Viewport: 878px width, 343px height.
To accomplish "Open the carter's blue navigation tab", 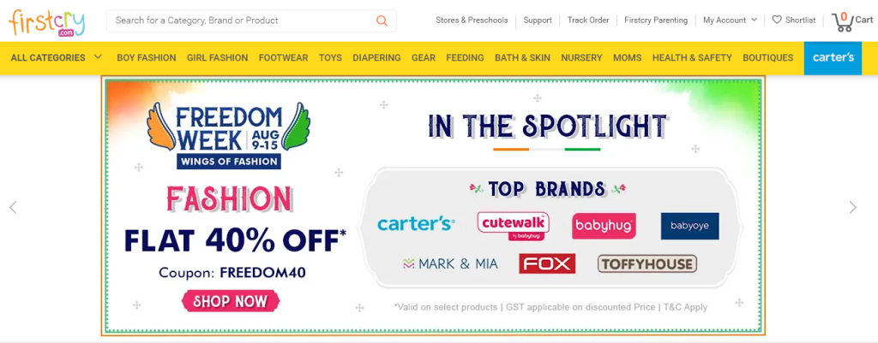I will pos(833,58).
